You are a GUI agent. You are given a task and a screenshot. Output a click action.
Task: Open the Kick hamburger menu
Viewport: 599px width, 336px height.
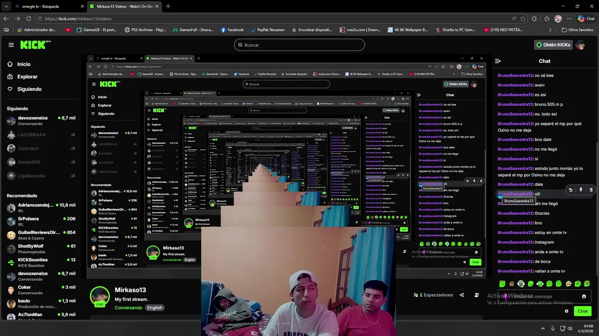click(x=11, y=45)
